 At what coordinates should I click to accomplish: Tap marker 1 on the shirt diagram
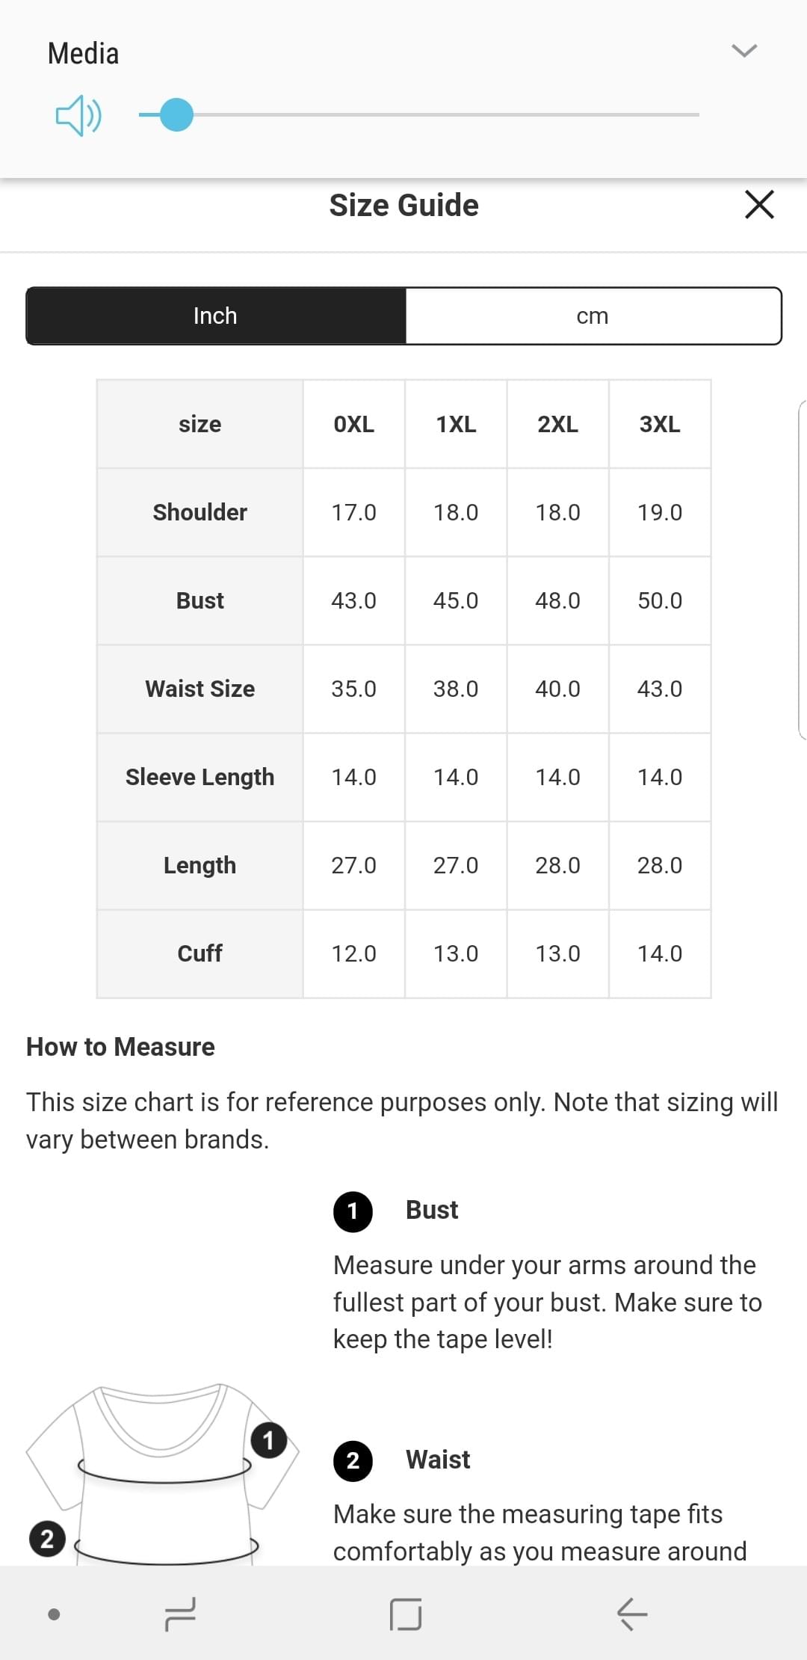269,1440
